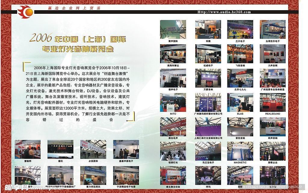The image size is (308, 193).
Task: Select the ELAS booth photo
Action: (x=240, y=102)
